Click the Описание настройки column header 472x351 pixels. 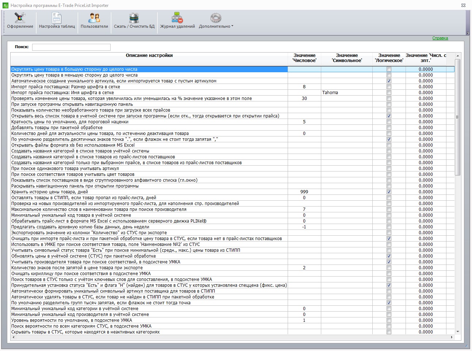pos(149,59)
